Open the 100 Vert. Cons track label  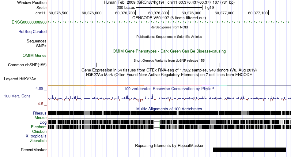[17, 96]
